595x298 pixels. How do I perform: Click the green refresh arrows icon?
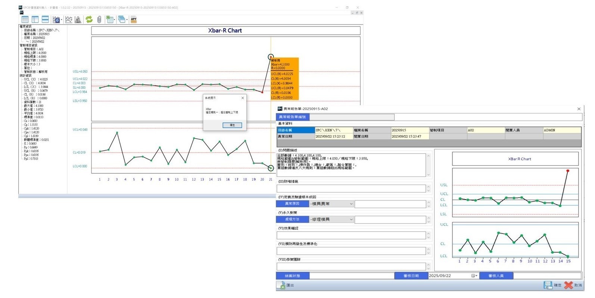[89, 19]
